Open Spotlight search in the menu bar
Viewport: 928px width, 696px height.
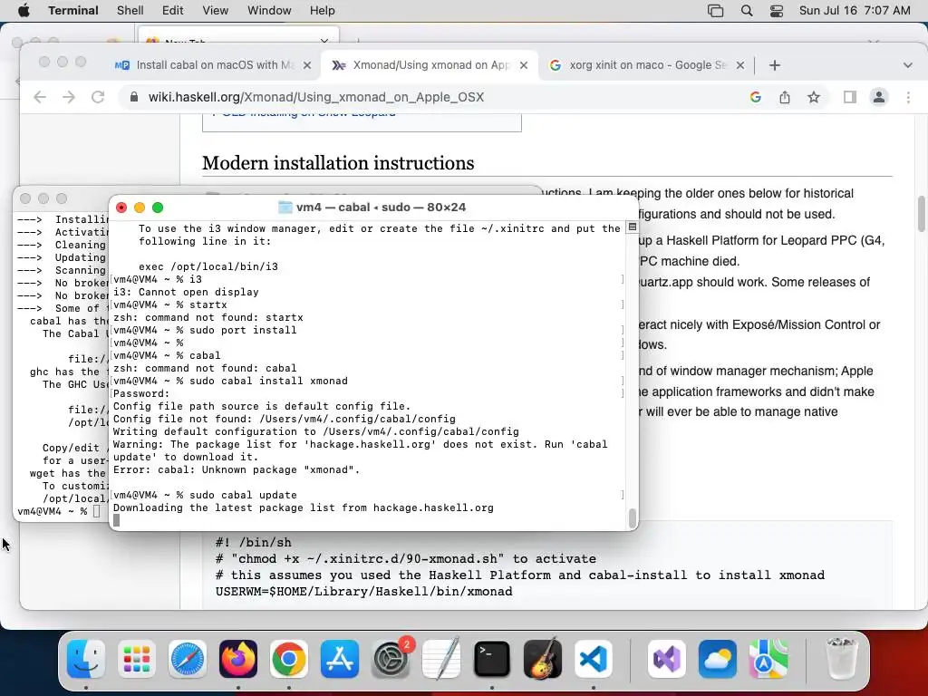(747, 11)
